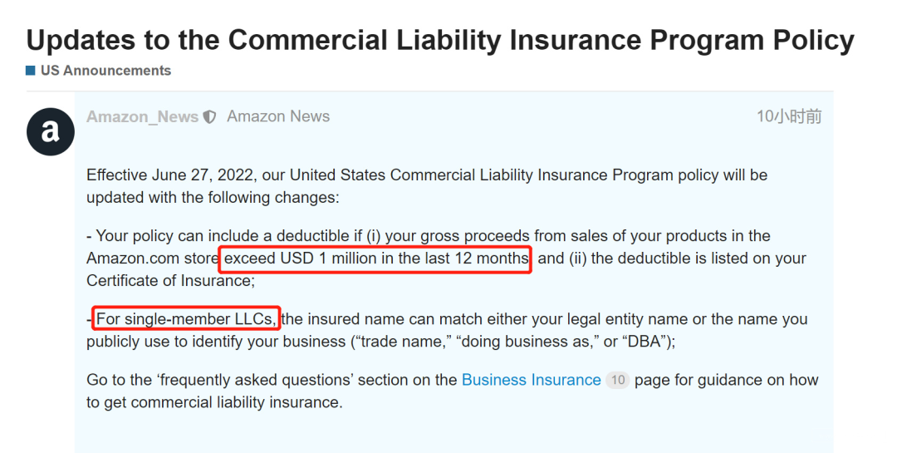The height and width of the screenshot is (453, 897).
Task: Open the US Announcements category
Action: [x=105, y=71]
